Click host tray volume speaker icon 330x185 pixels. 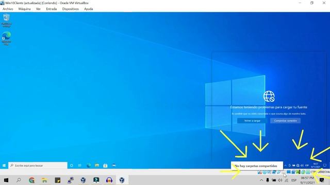point(280,180)
